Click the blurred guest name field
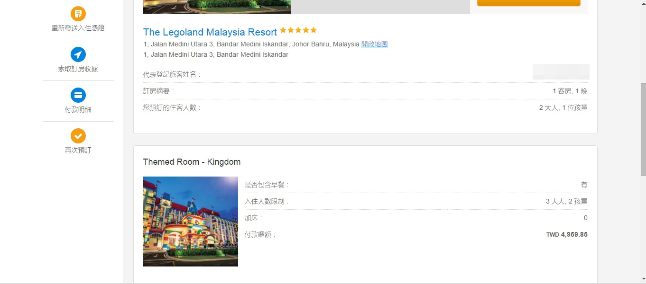This screenshot has height=284, width=646. click(561, 71)
